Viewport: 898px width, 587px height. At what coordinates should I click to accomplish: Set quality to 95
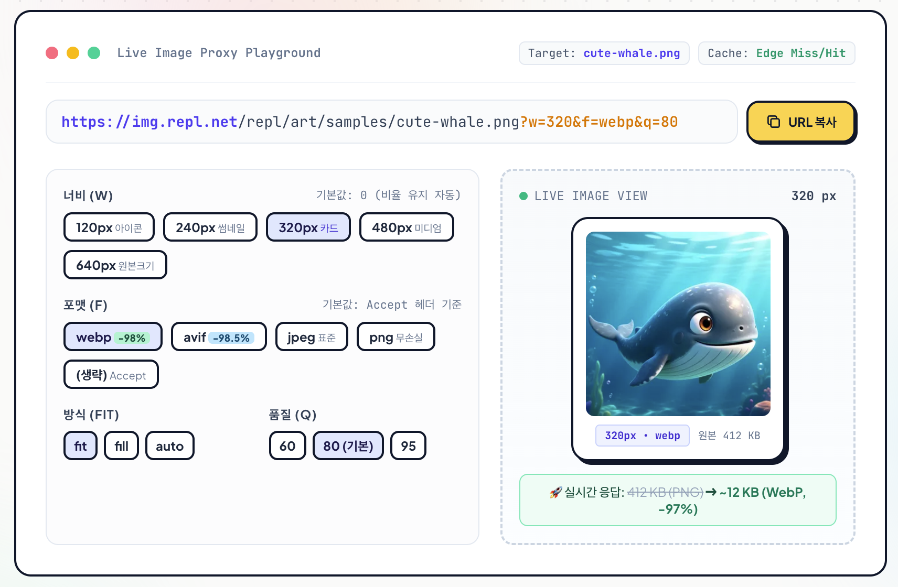(408, 446)
